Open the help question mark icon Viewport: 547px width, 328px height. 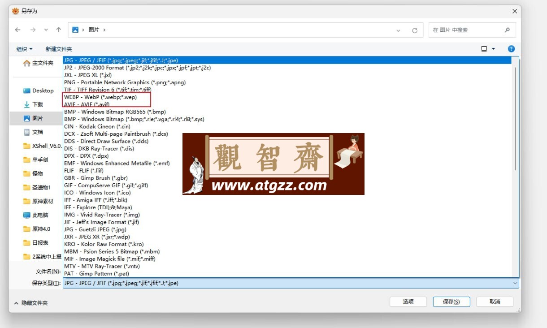(x=511, y=49)
